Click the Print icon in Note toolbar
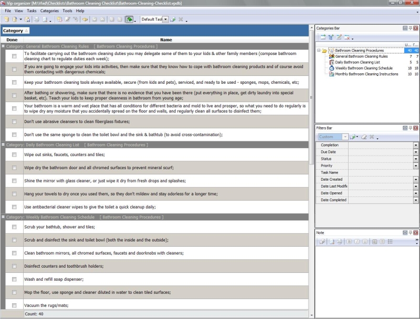 click(x=340, y=241)
